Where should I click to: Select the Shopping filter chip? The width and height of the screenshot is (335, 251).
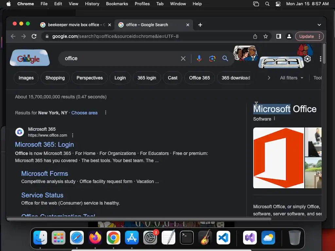click(x=55, y=78)
